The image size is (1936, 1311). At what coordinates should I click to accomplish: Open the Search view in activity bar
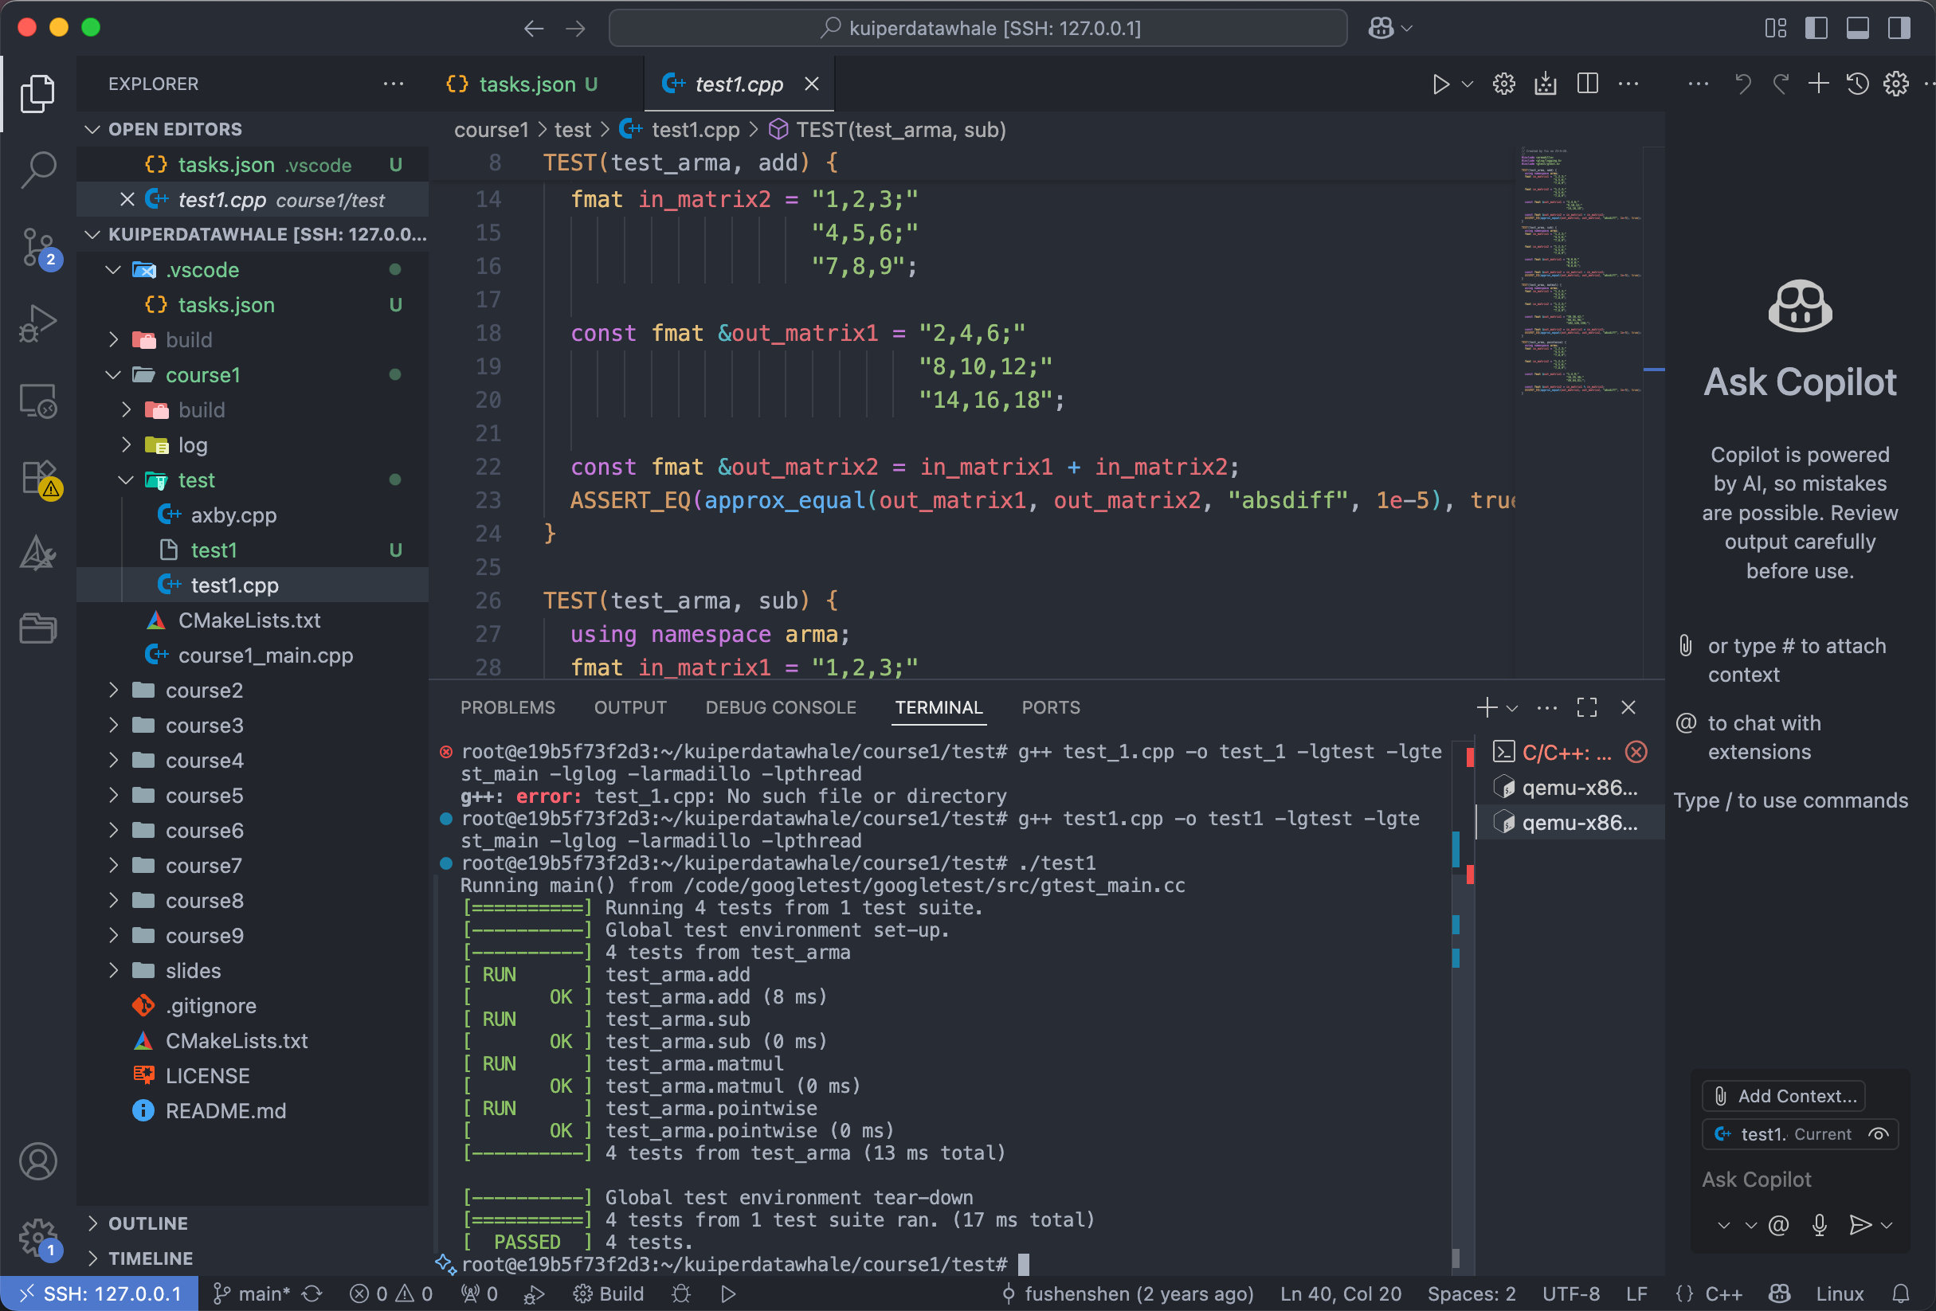38,169
